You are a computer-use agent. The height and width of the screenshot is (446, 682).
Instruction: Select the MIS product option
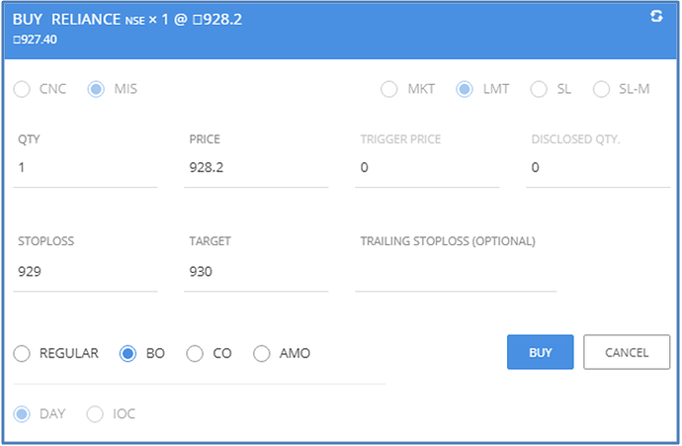click(97, 89)
